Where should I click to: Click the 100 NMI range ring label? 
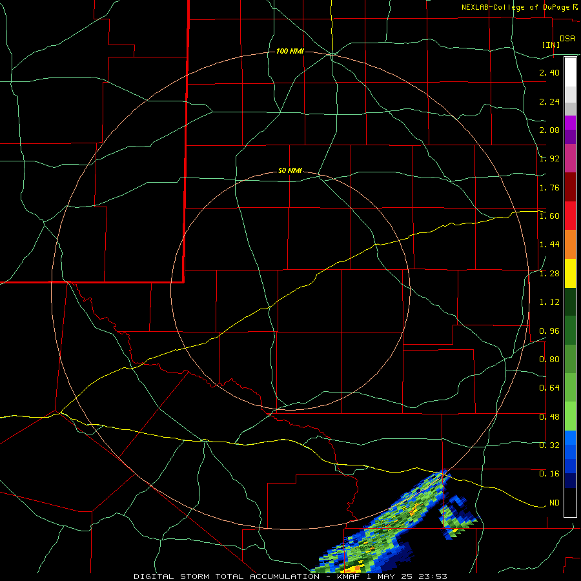click(x=290, y=51)
